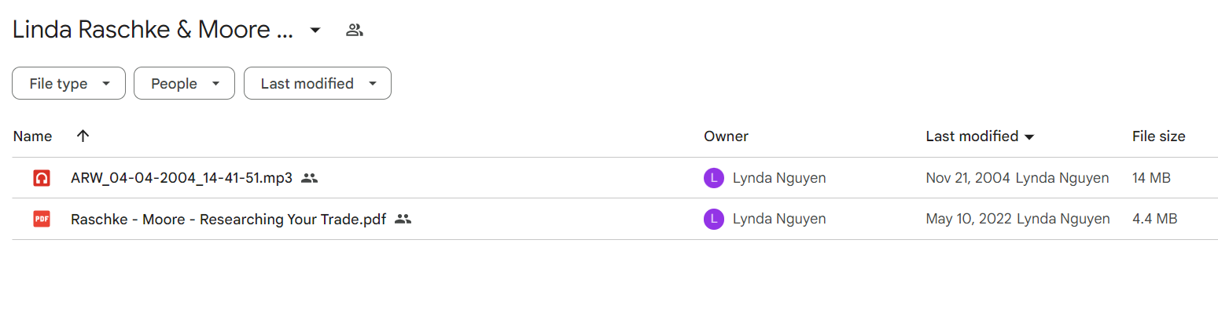Click the red PDF file icon
Image resolution: width=1218 pixels, height=309 pixels.
click(42, 219)
